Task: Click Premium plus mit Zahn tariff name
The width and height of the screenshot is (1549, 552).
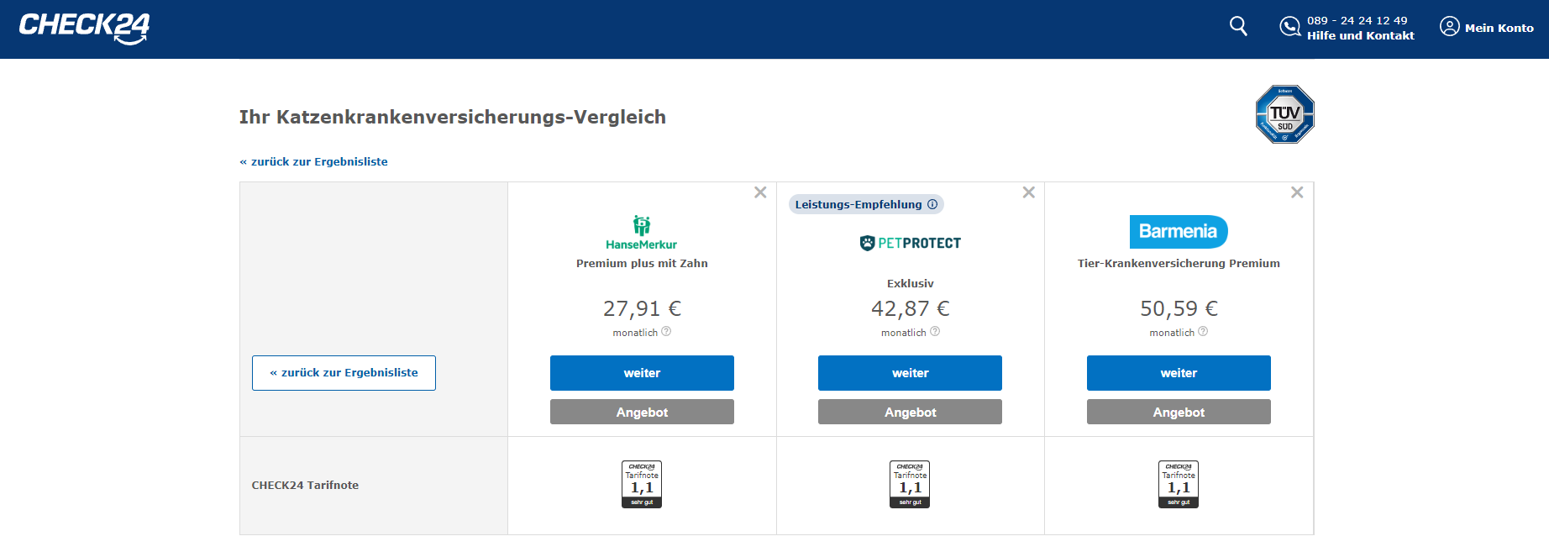Action: click(642, 263)
